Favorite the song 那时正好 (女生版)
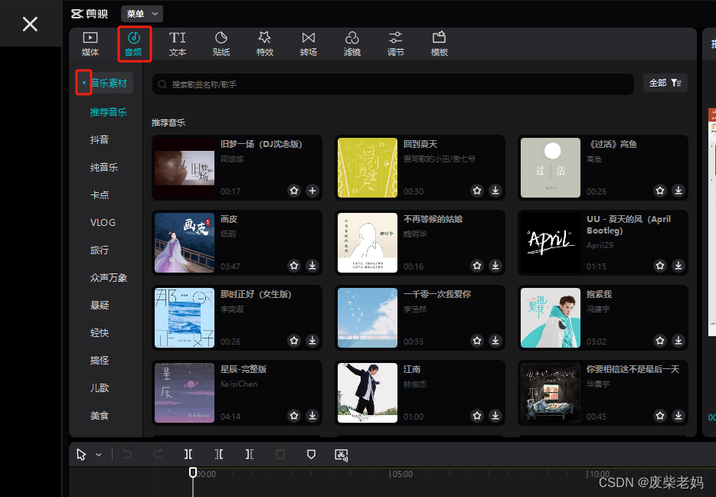 [294, 340]
